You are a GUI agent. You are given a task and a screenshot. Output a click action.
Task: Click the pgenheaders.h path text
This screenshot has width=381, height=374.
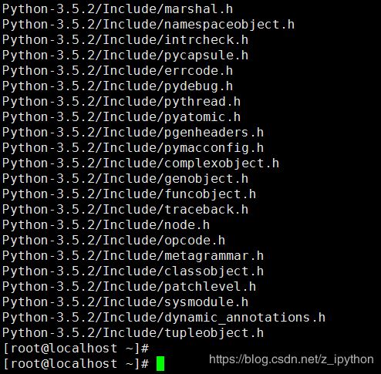133,133
